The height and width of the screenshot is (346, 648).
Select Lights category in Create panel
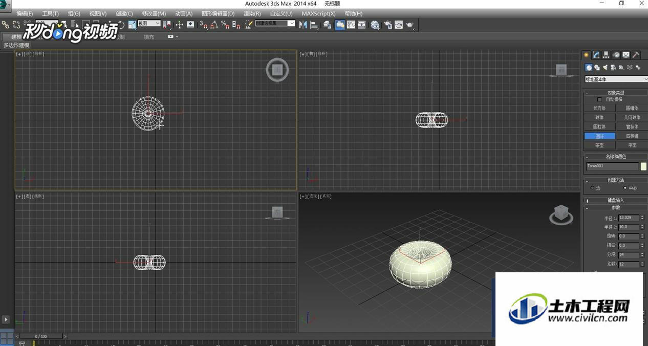(606, 67)
